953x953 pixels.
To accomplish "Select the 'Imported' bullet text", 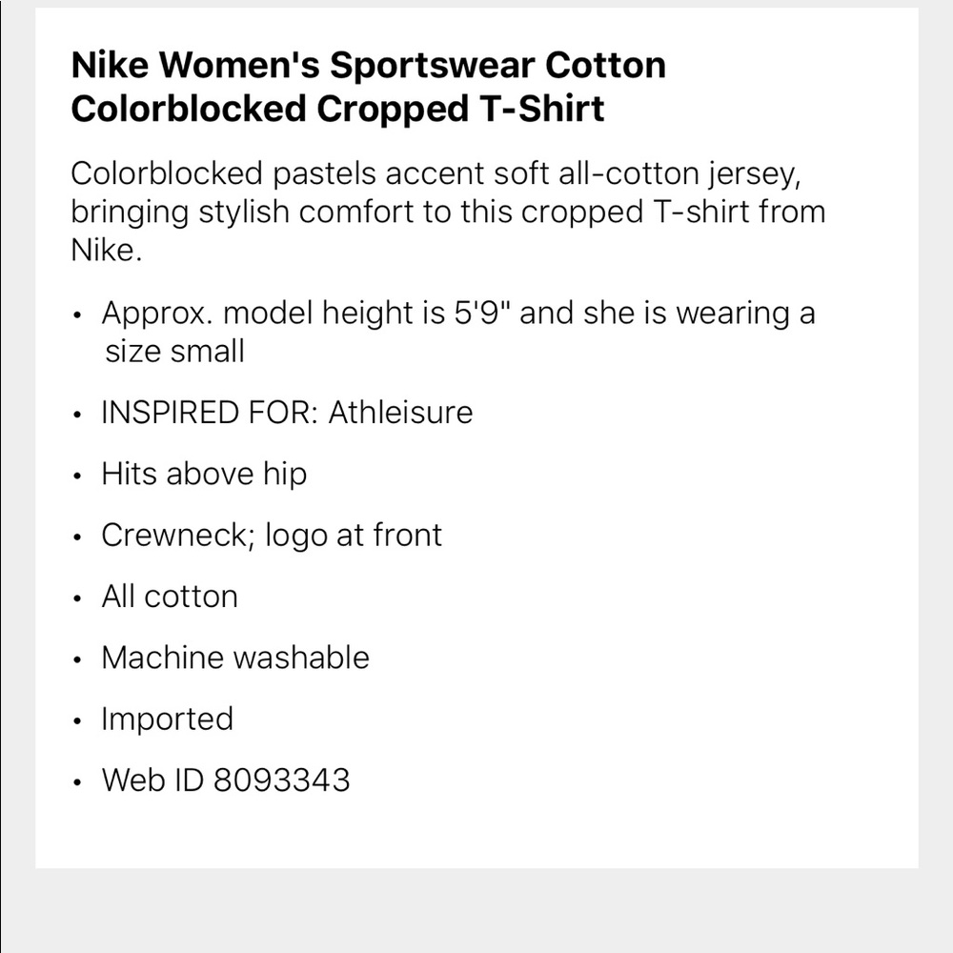I will click(167, 719).
